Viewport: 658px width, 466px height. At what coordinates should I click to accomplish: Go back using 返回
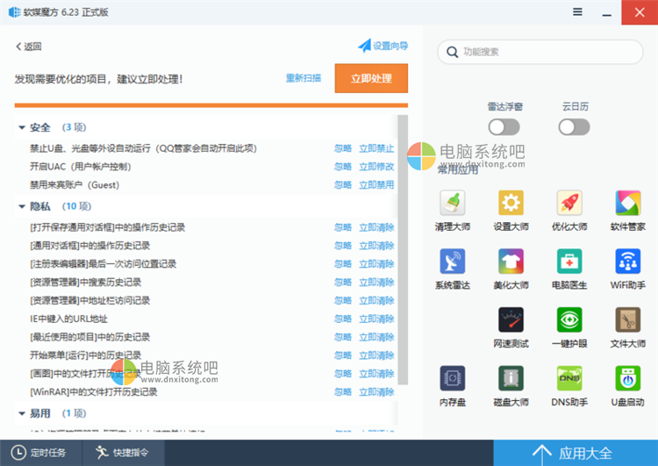pyautogui.click(x=29, y=47)
